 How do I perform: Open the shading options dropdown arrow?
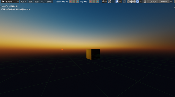[x=141, y=2]
